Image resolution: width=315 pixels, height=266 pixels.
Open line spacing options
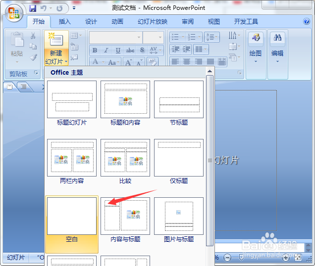212,37
